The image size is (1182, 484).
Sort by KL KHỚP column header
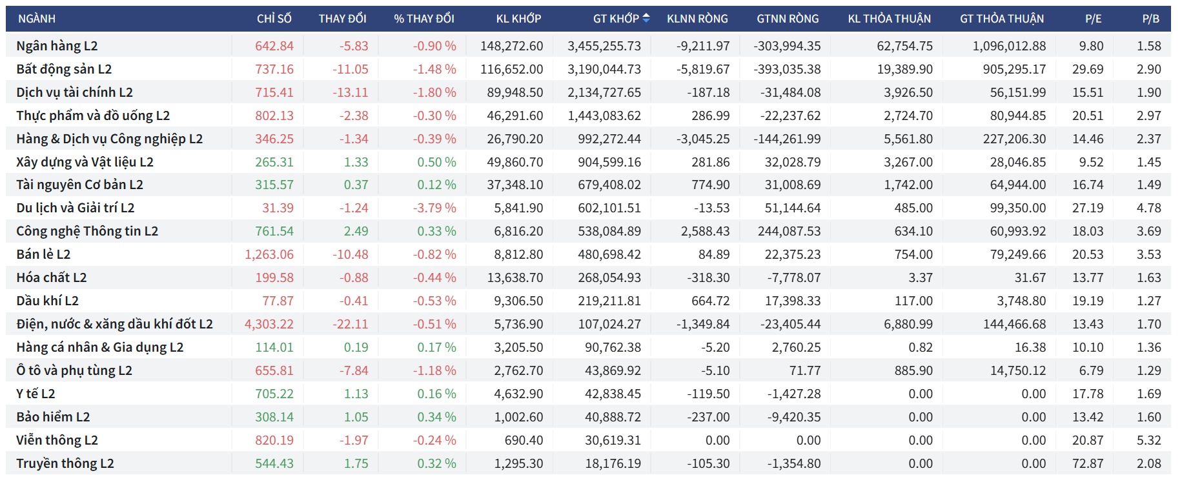point(518,19)
